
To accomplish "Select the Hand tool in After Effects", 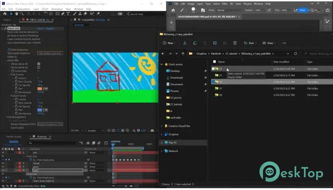I will [17, 14].
